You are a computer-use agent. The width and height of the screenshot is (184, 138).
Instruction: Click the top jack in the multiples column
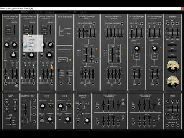point(34,100)
